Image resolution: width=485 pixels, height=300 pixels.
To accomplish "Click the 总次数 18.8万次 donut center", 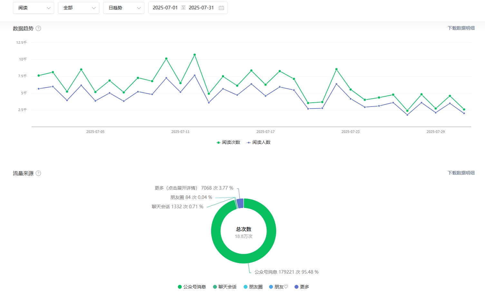I will (244, 232).
